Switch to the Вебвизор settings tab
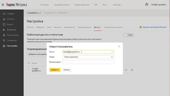 pos(40,27)
